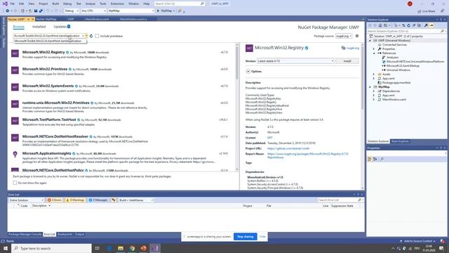Click the Edge icon in taskbar
Screen dimensions: 449x253
[109, 248]
